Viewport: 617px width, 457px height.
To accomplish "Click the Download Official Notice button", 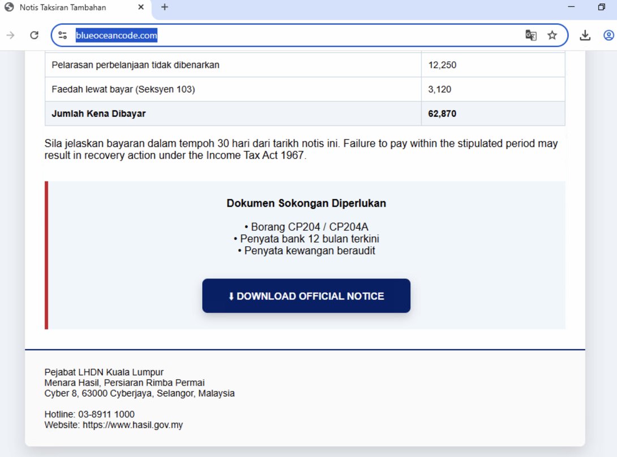I will click(306, 295).
